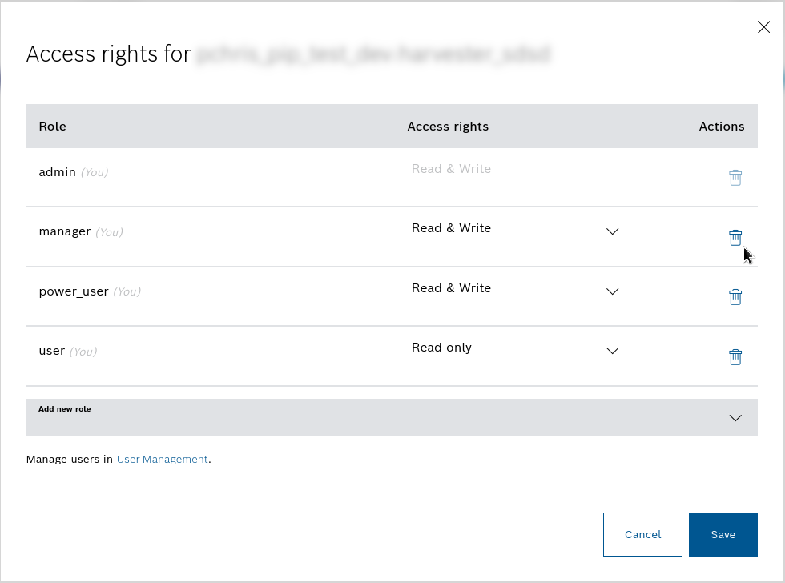Image resolution: width=785 pixels, height=583 pixels.
Task: Click the Read only value for user
Action: (x=441, y=348)
